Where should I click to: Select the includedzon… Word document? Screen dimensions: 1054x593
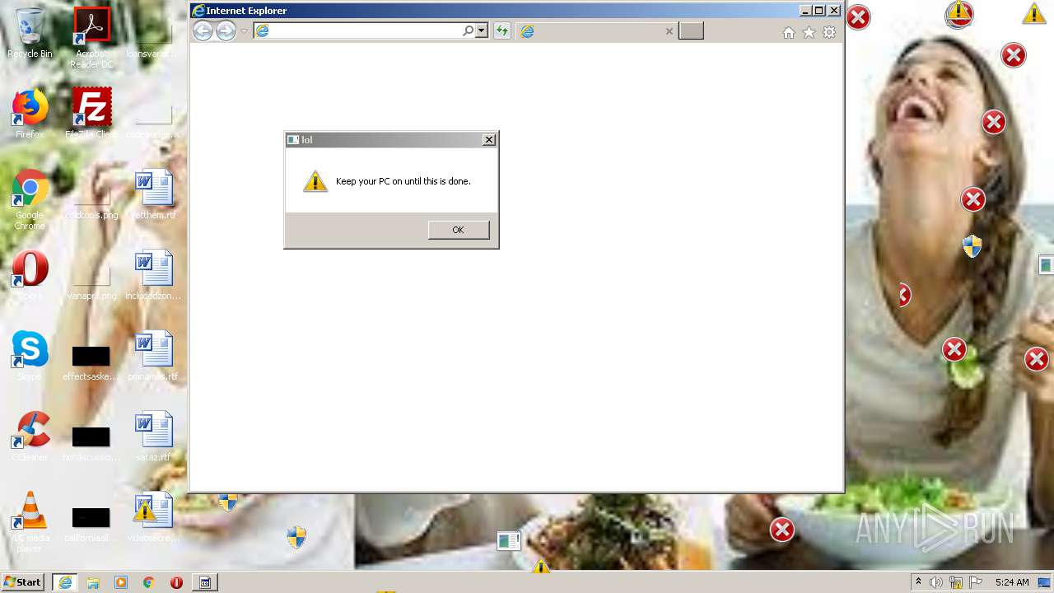click(154, 275)
